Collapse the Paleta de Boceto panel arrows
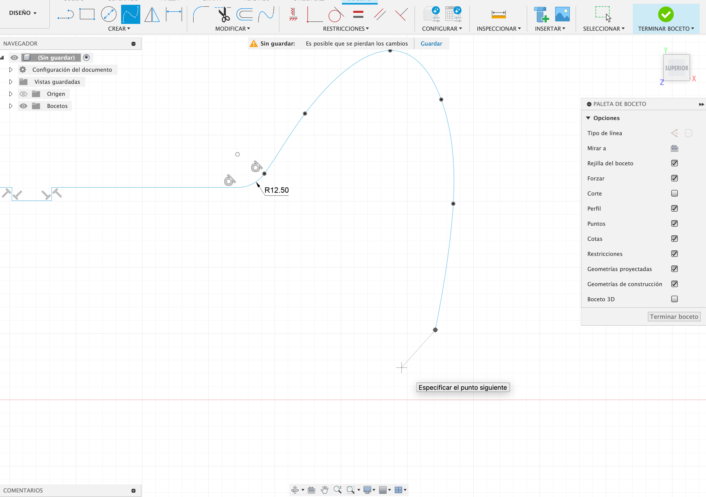This screenshot has height=497, width=706. pyautogui.click(x=701, y=104)
